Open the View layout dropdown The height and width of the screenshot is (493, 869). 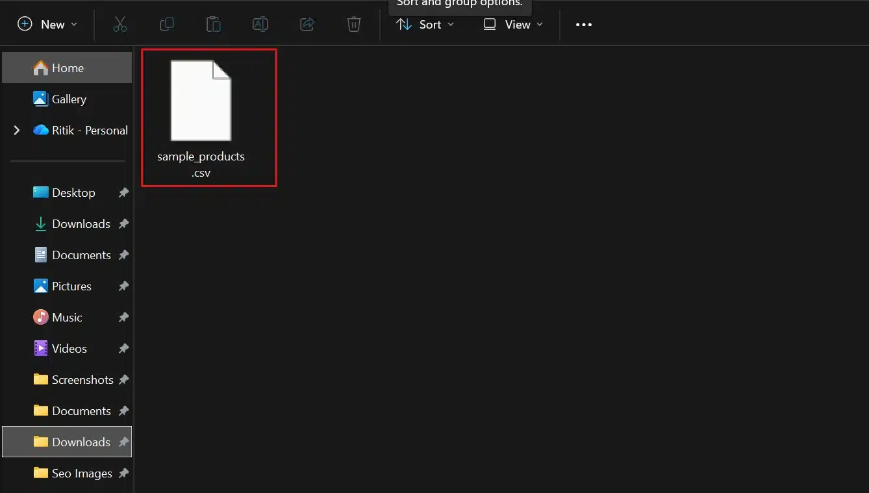tap(513, 25)
